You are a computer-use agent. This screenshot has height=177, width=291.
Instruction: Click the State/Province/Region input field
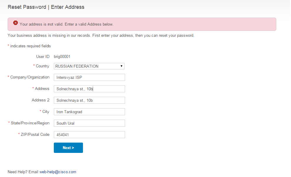click(89, 123)
